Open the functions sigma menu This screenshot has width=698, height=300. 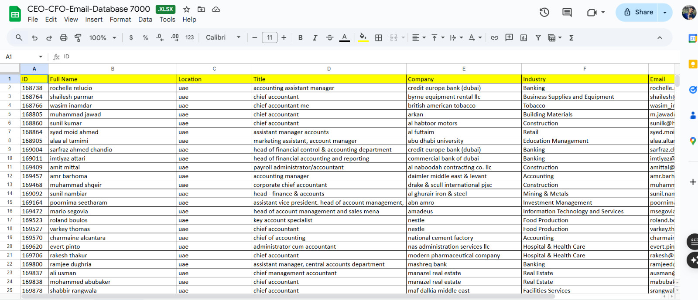(x=571, y=38)
